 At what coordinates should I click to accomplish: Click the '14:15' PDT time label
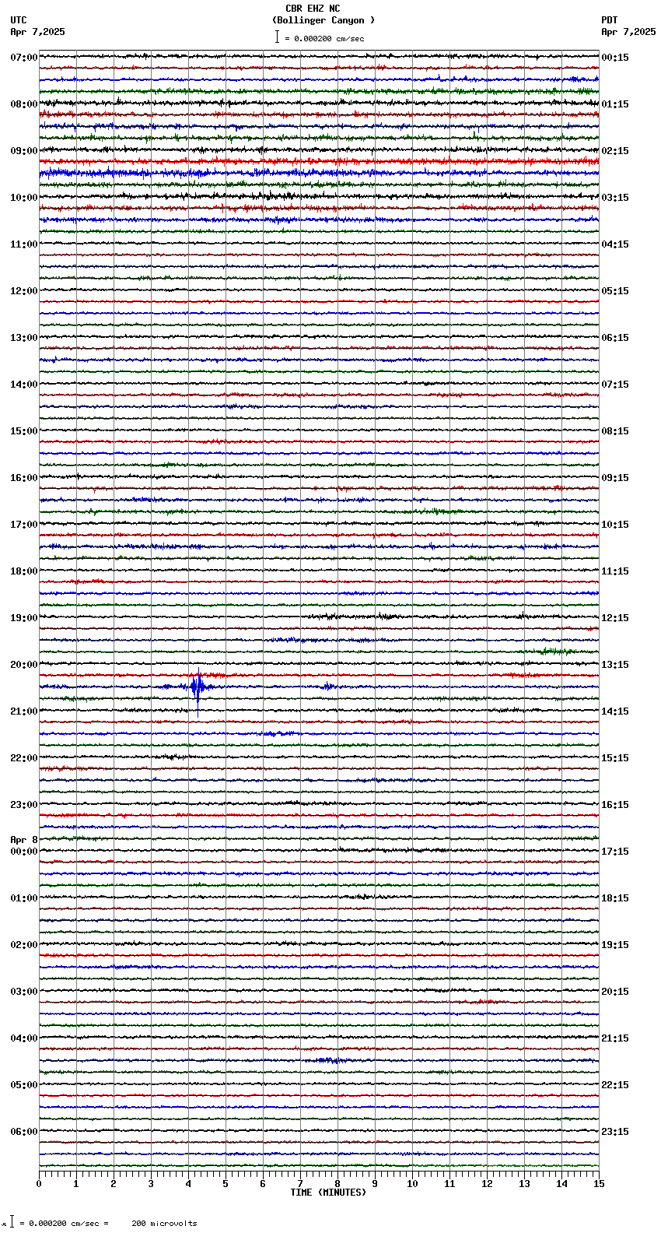615,711
